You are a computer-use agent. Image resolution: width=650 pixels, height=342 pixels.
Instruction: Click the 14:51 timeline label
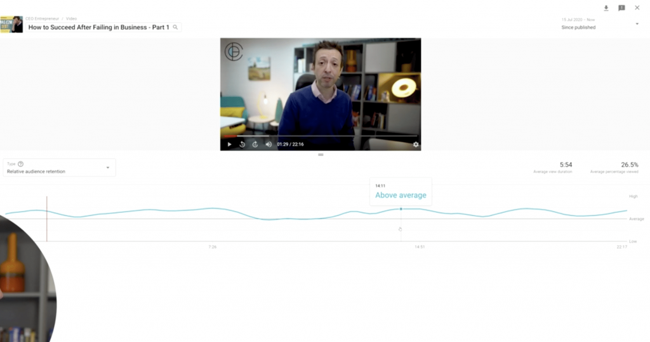420,247
